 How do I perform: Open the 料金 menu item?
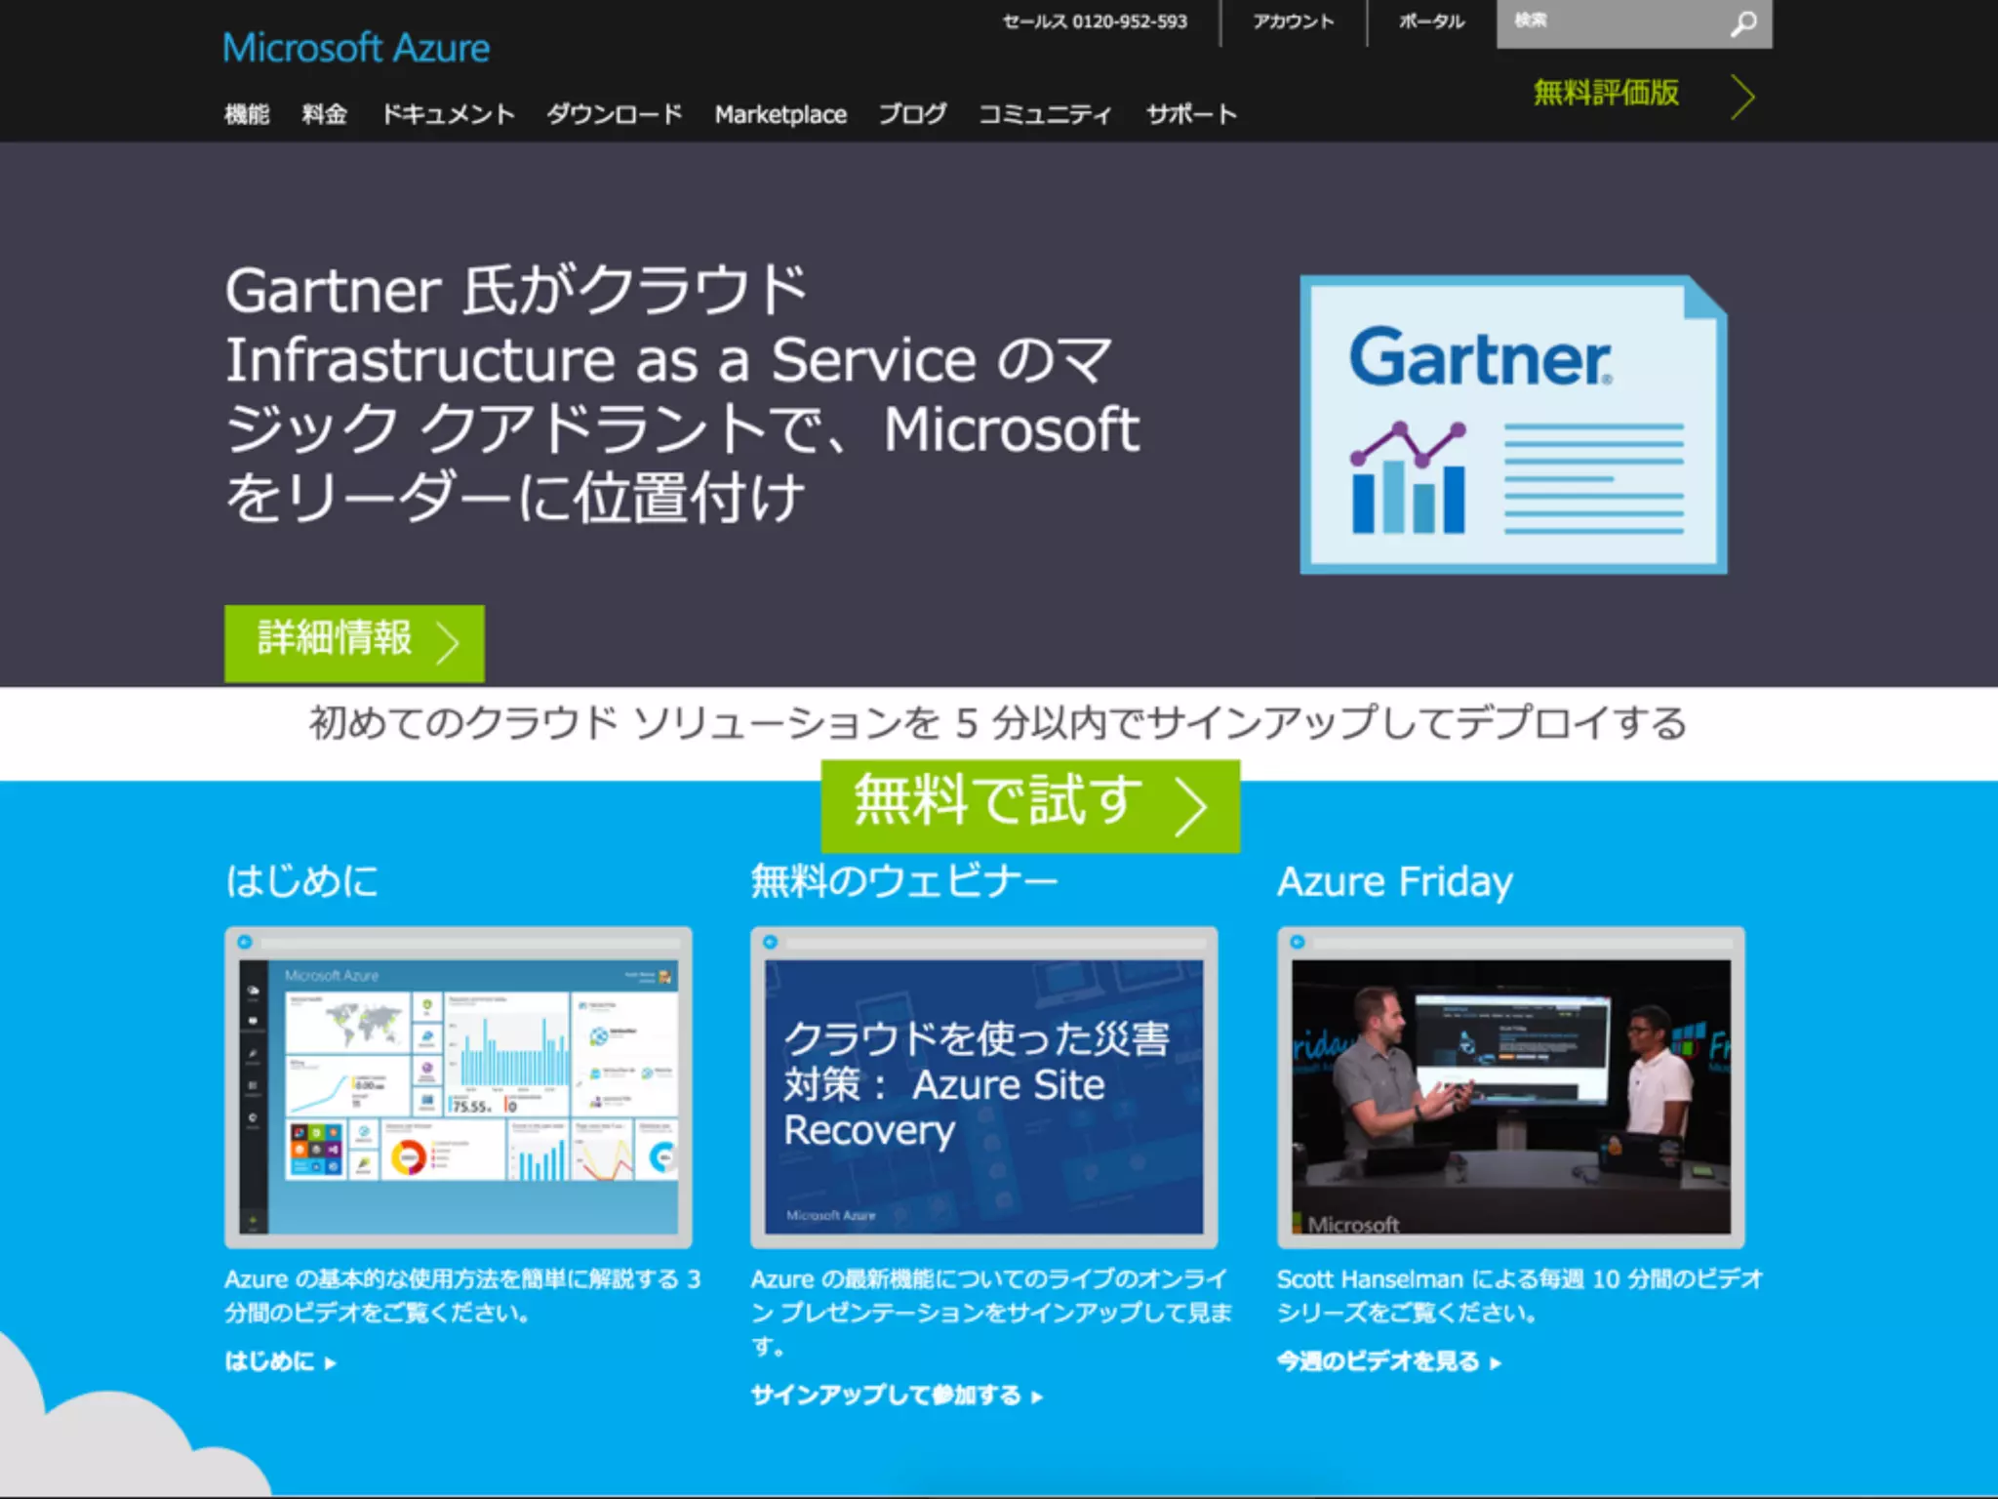[325, 114]
